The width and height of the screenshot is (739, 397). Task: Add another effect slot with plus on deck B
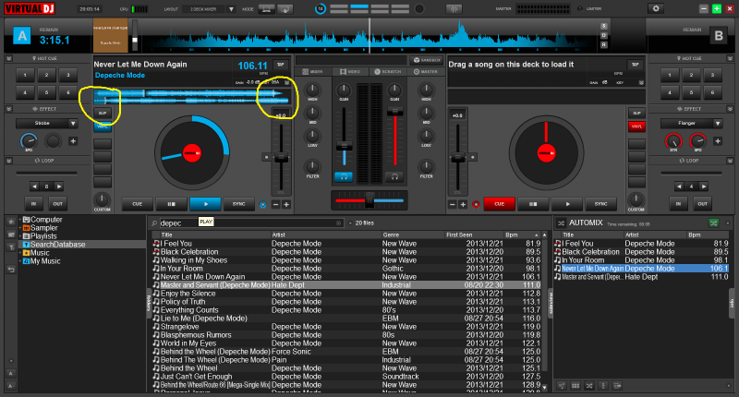pos(718,141)
